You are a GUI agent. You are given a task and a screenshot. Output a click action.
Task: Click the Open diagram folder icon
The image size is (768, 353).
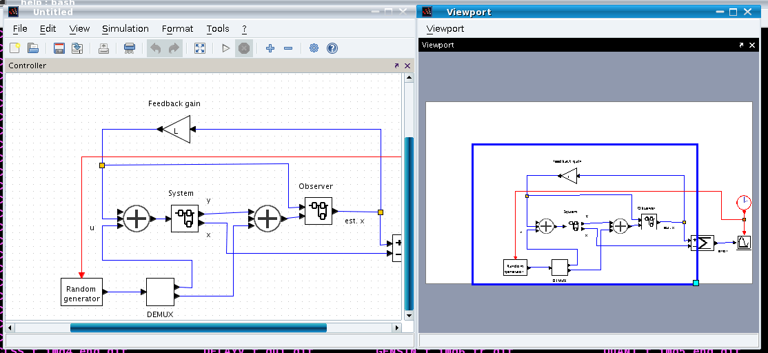pos(32,48)
